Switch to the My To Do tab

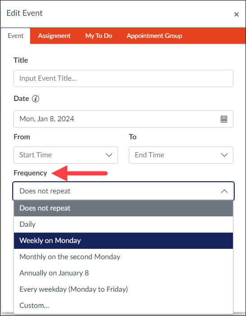point(99,36)
